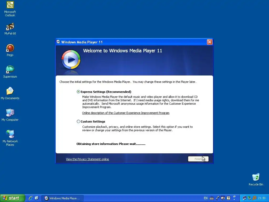This screenshot has height=202, width=269.
Task: Open the My Documents folder icon
Action: pyautogui.click(x=10, y=93)
